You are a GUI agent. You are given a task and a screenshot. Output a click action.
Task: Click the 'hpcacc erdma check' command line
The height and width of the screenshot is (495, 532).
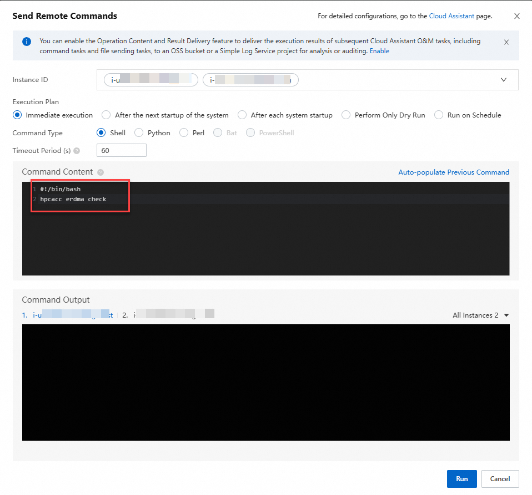(73, 199)
